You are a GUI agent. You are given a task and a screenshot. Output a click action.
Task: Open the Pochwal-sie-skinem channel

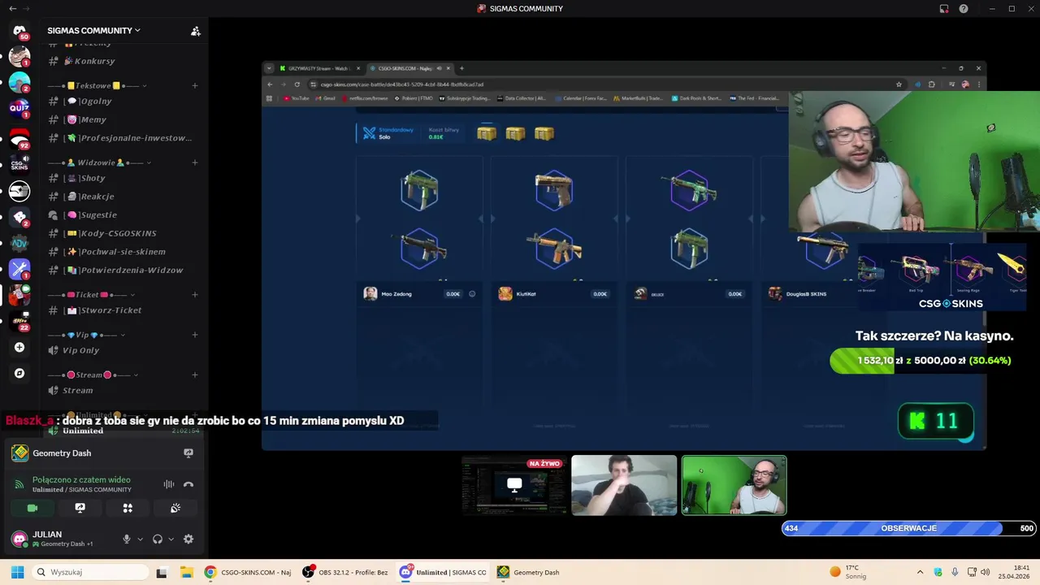pyautogui.click(x=122, y=252)
